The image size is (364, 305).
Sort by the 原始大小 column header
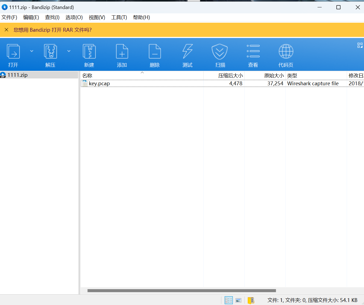point(265,75)
